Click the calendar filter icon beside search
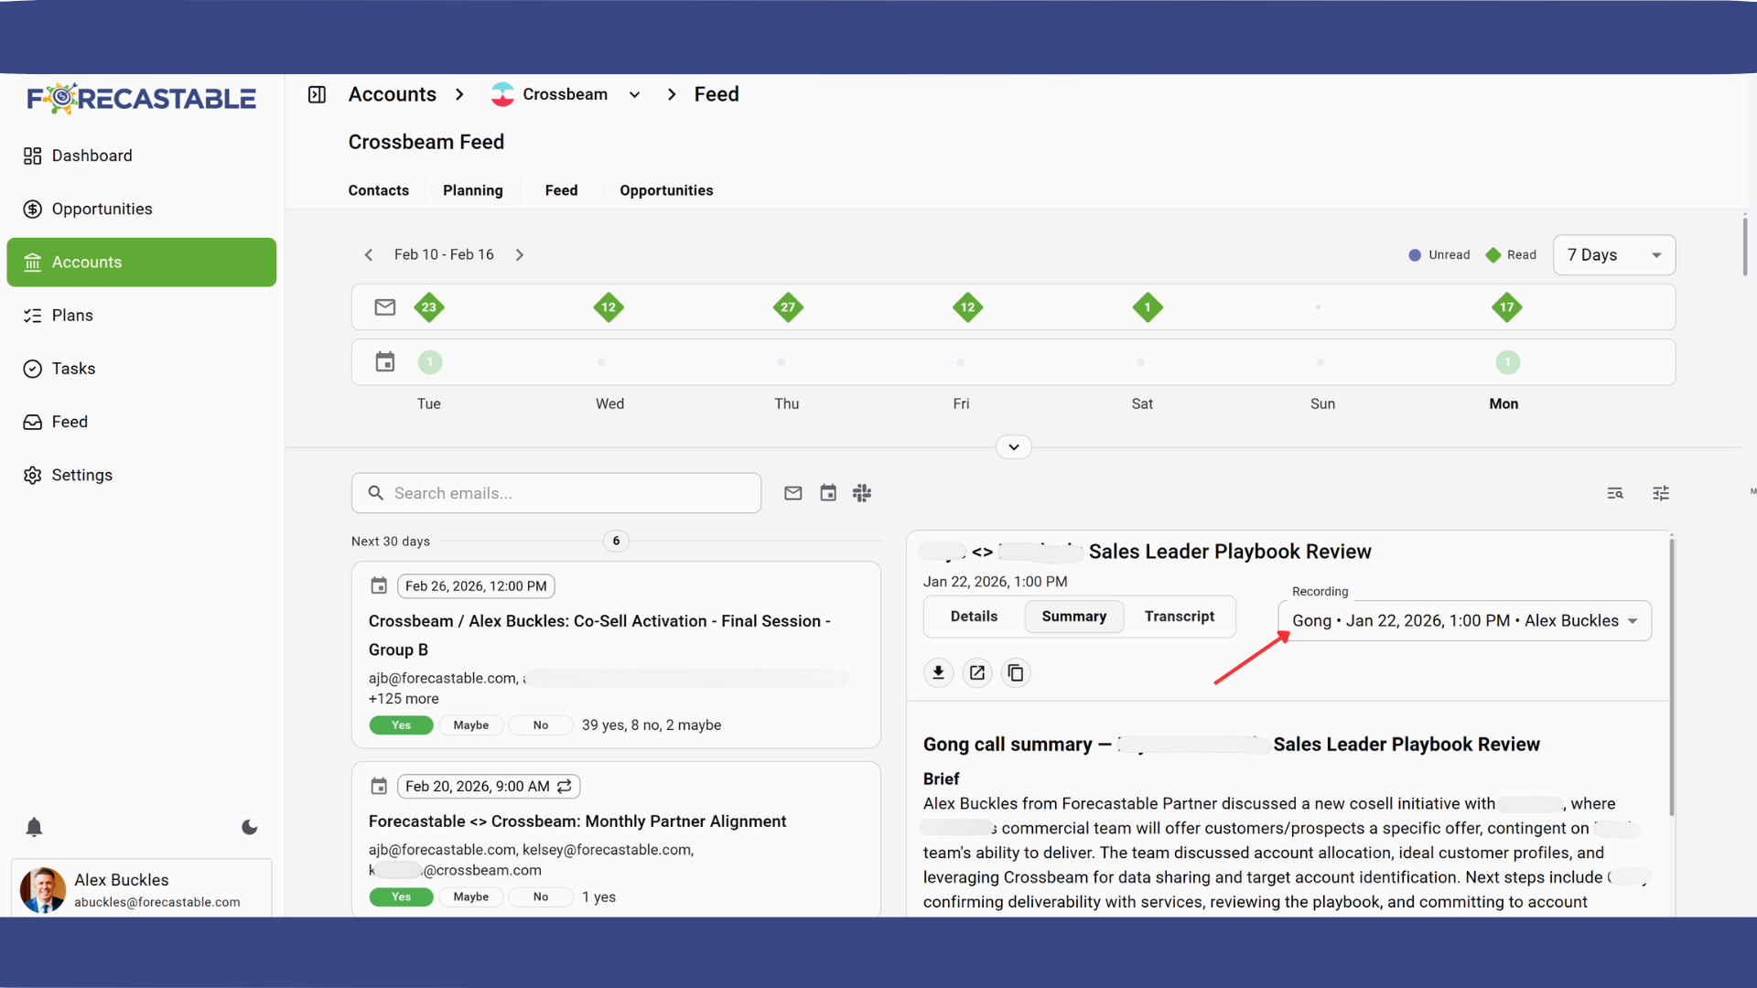 pos(827,493)
